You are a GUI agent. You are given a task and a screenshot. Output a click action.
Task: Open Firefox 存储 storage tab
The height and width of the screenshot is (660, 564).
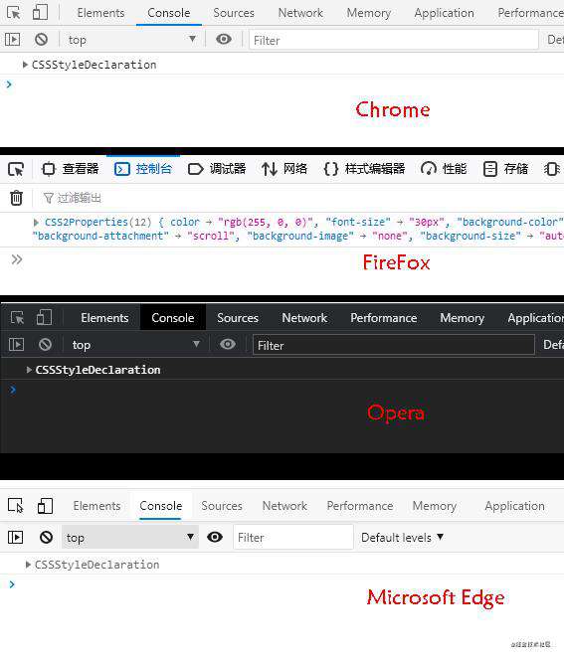point(505,169)
